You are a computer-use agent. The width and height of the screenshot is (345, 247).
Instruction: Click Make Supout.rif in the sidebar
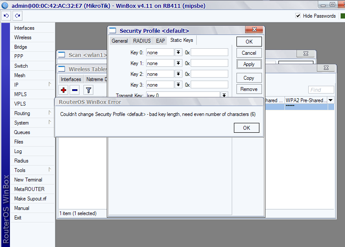coord(32,199)
